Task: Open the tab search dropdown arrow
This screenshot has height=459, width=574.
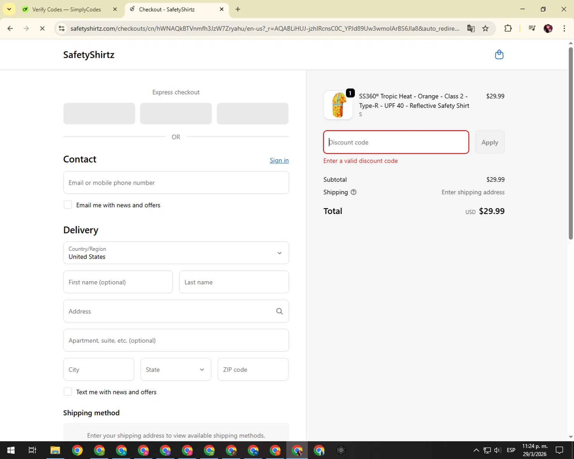Action: [x=9, y=9]
